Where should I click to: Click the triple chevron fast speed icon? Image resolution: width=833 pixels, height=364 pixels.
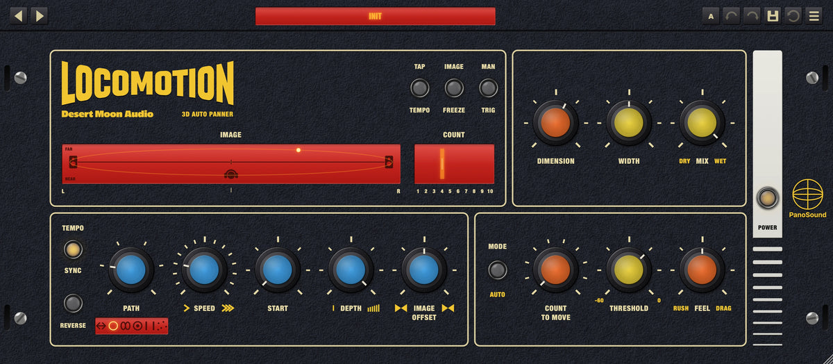228,308
